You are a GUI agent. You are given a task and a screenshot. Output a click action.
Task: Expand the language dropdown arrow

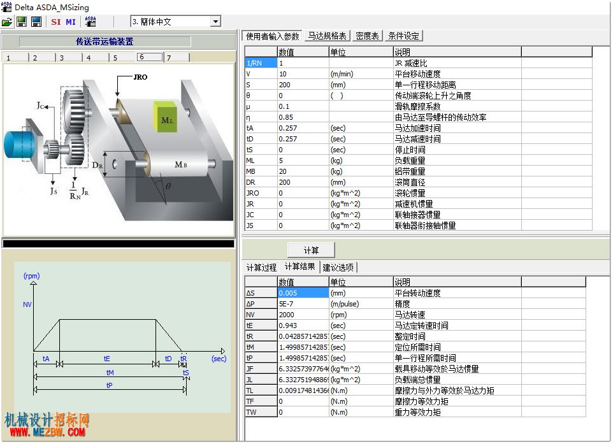pos(215,22)
